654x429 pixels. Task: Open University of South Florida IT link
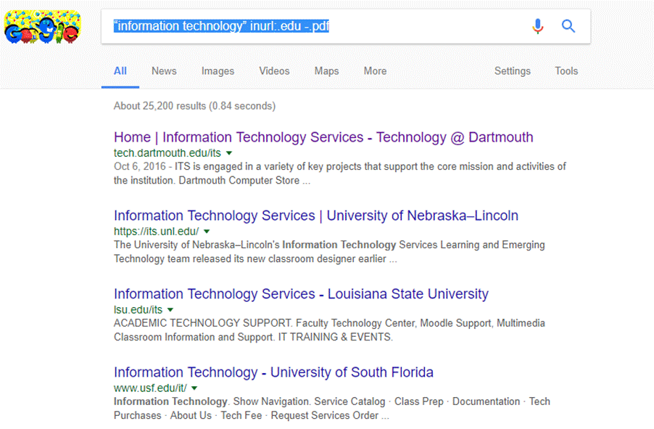tap(273, 372)
